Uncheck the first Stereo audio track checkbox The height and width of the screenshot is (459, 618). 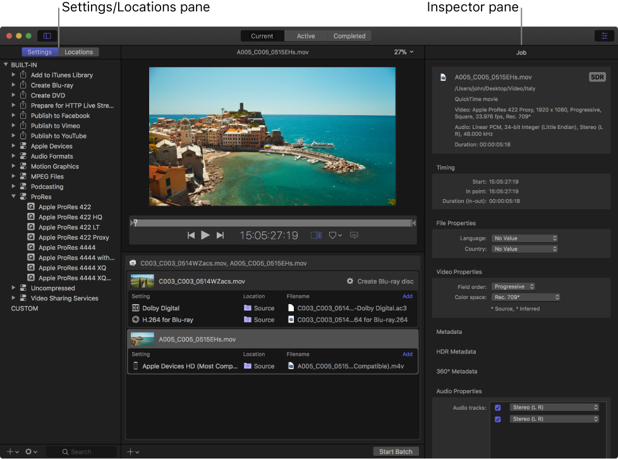[498, 408]
